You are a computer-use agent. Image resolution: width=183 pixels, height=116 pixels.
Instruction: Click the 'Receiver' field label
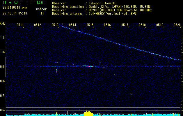pos(59,10)
